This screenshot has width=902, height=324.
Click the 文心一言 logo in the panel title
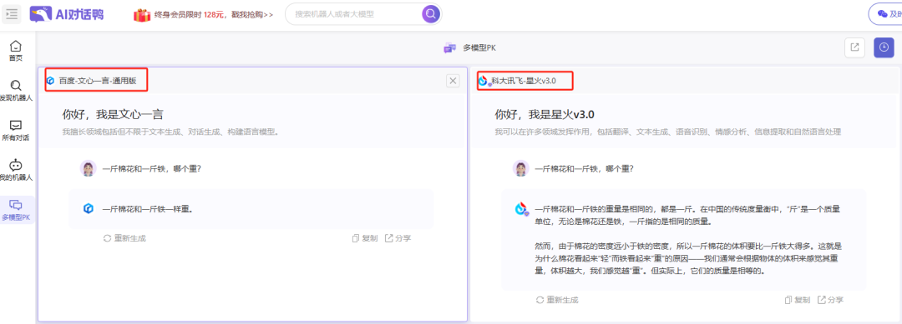51,81
